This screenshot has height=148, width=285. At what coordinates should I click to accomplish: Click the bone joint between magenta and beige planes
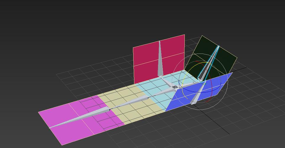(x=110, y=110)
